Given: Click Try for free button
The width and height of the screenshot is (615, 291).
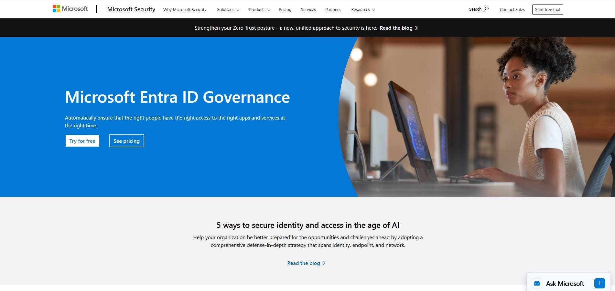Looking at the screenshot, I should [82, 141].
